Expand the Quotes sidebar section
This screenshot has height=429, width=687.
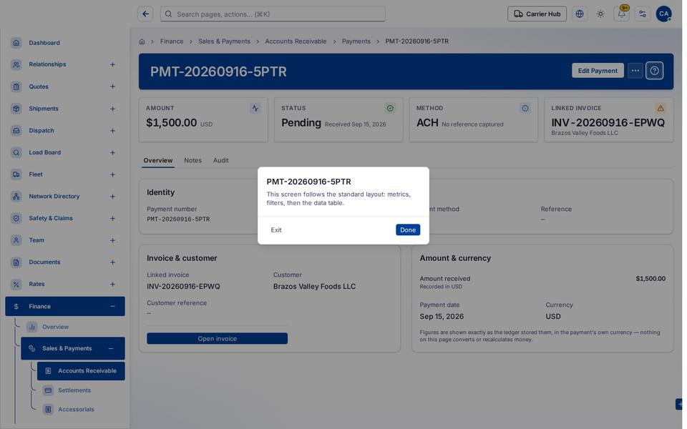click(112, 87)
